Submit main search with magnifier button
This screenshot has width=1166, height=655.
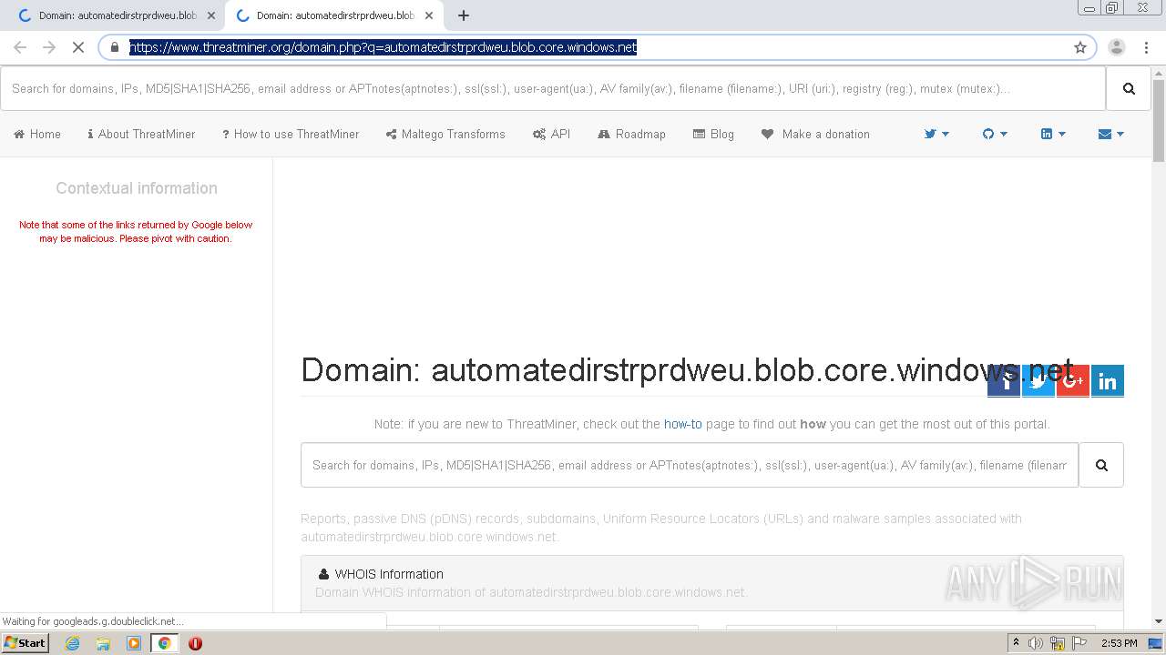point(1101,465)
